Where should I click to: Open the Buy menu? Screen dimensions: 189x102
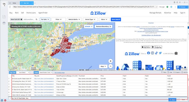11,13
